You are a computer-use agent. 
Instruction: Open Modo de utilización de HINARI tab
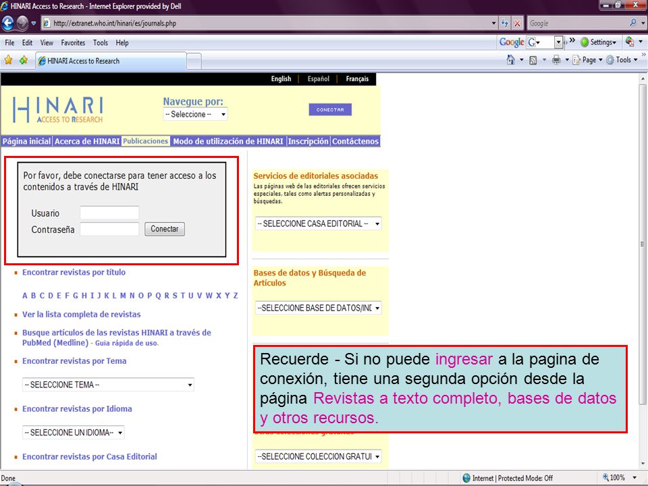click(228, 141)
